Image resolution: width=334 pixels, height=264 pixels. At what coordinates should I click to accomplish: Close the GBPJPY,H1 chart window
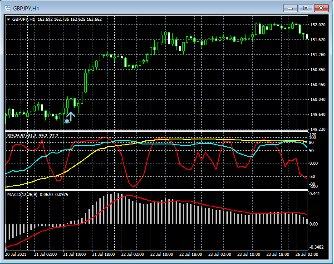click(x=321, y=8)
